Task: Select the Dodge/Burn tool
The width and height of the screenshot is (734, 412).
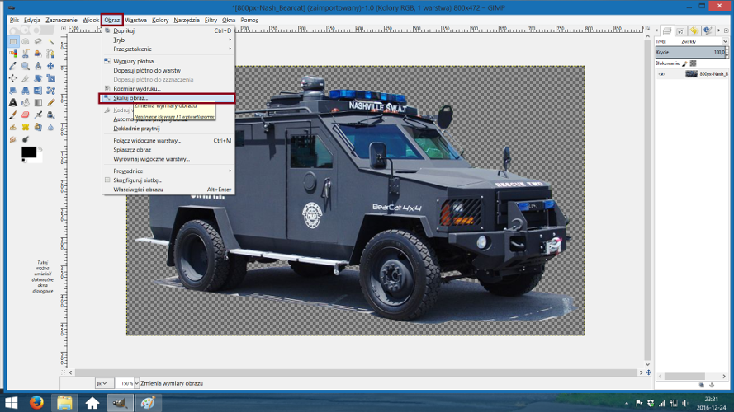Action: (x=26, y=139)
